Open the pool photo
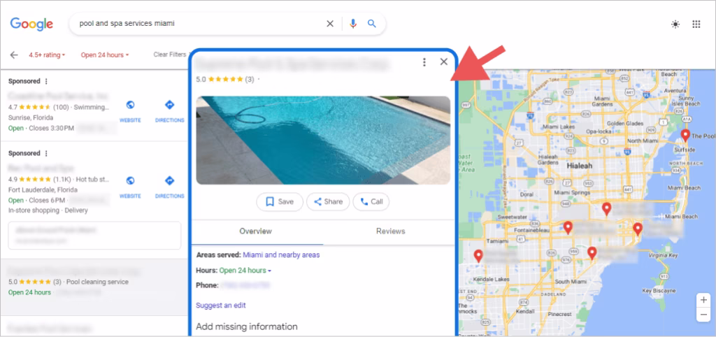Image resolution: width=716 pixels, height=337 pixels. [x=323, y=141]
